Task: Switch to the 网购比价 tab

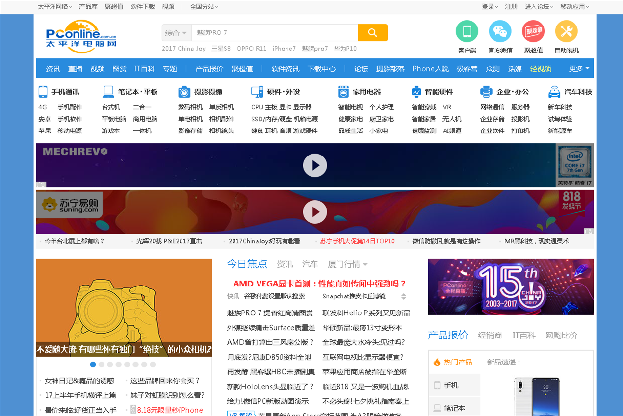Action: [x=561, y=336]
